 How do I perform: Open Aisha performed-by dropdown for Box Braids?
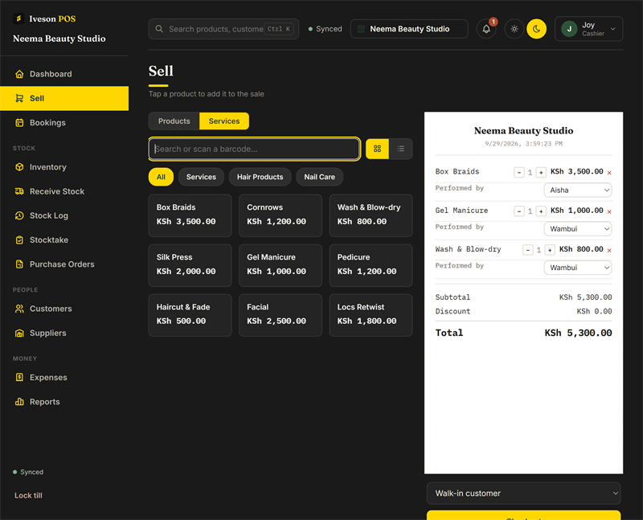coord(578,190)
